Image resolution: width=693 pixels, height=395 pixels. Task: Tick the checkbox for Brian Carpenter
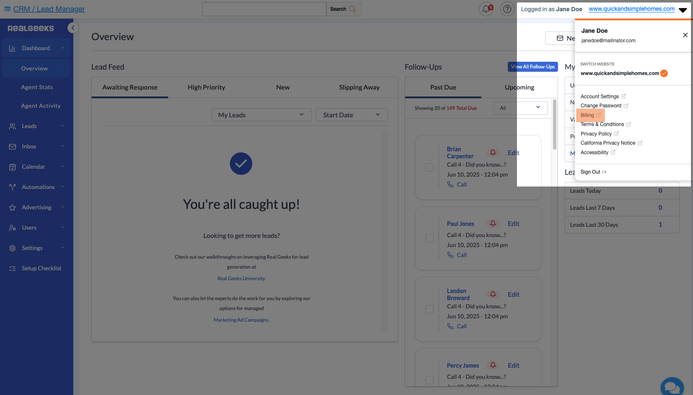click(x=430, y=167)
